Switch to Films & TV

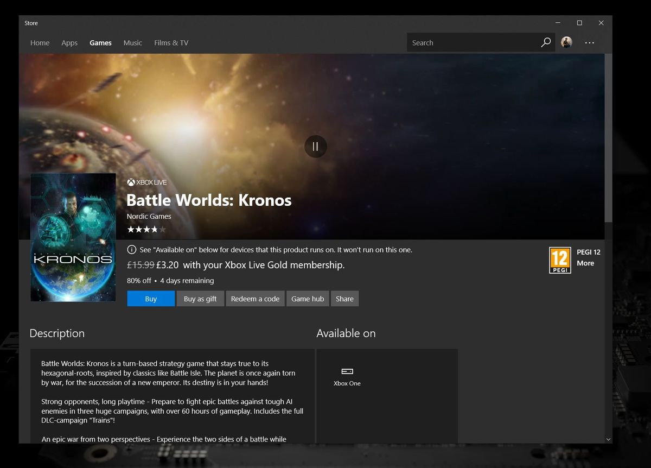coord(171,42)
